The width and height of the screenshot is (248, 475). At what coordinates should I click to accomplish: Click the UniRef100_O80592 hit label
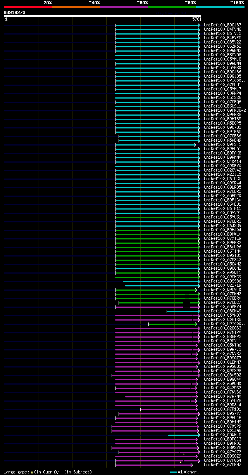click(222, 375)
